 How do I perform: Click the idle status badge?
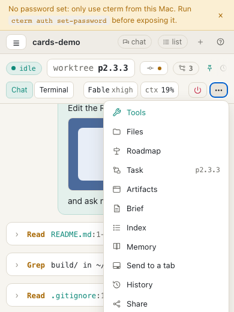[24, 68]
